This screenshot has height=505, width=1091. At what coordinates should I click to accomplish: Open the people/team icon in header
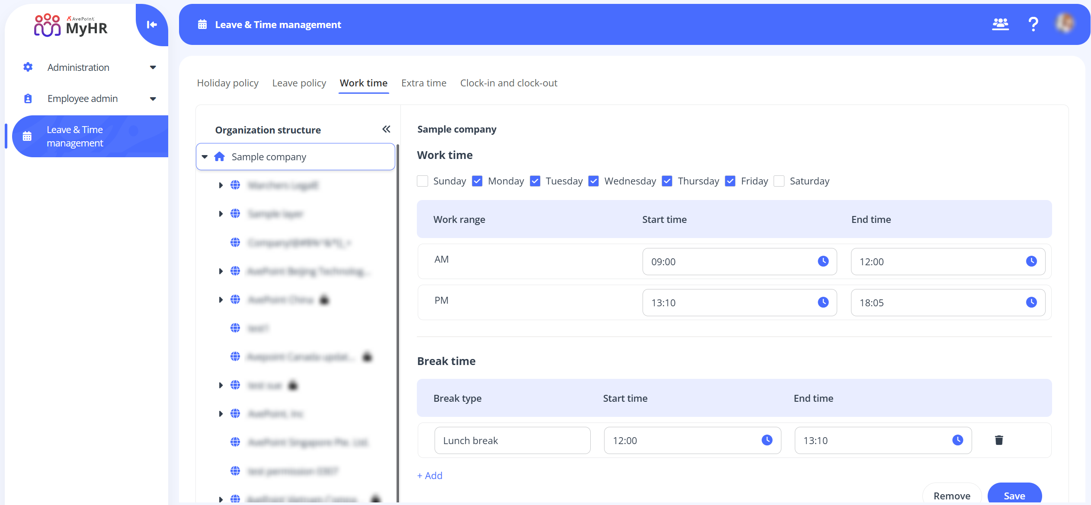tap(1000, 24)
